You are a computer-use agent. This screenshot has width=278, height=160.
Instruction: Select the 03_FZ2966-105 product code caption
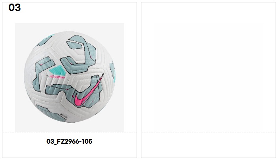69,141
